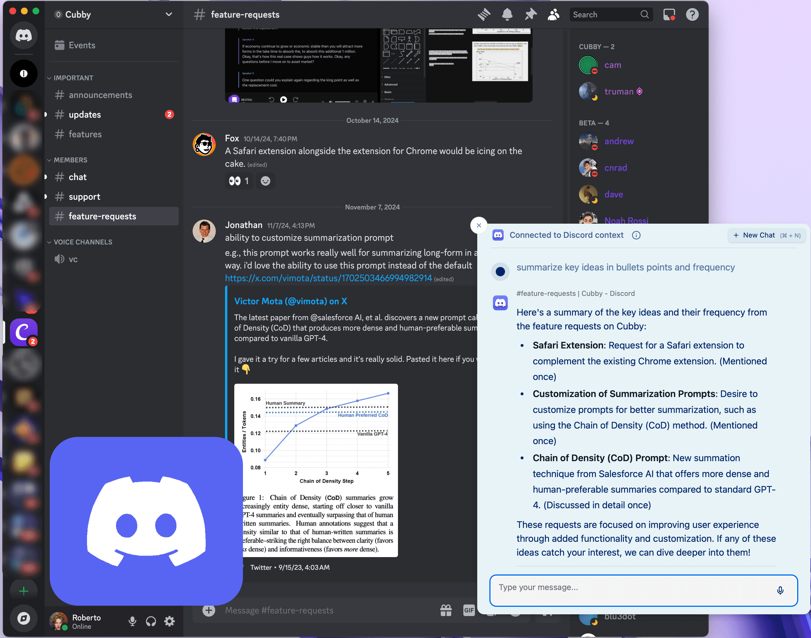
Task: Play the video in embedded preview
Action: click(x=283, y=100)
